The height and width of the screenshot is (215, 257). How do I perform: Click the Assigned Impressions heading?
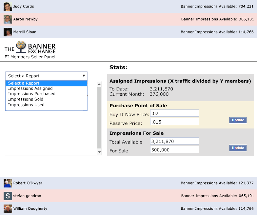[x=180, y=81]
